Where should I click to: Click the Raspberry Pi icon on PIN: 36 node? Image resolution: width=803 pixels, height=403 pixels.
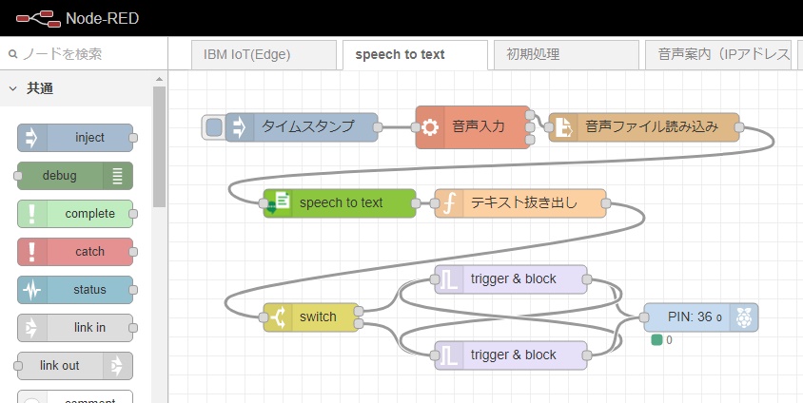point(744,317)
